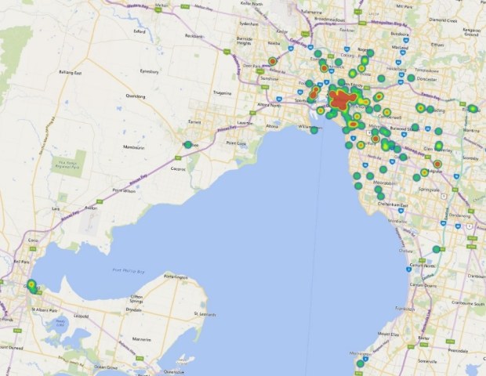The height and width of the screenshot is (376, 486).
Task: Click the Pearcedale place label
Action: tap(458, 351)
